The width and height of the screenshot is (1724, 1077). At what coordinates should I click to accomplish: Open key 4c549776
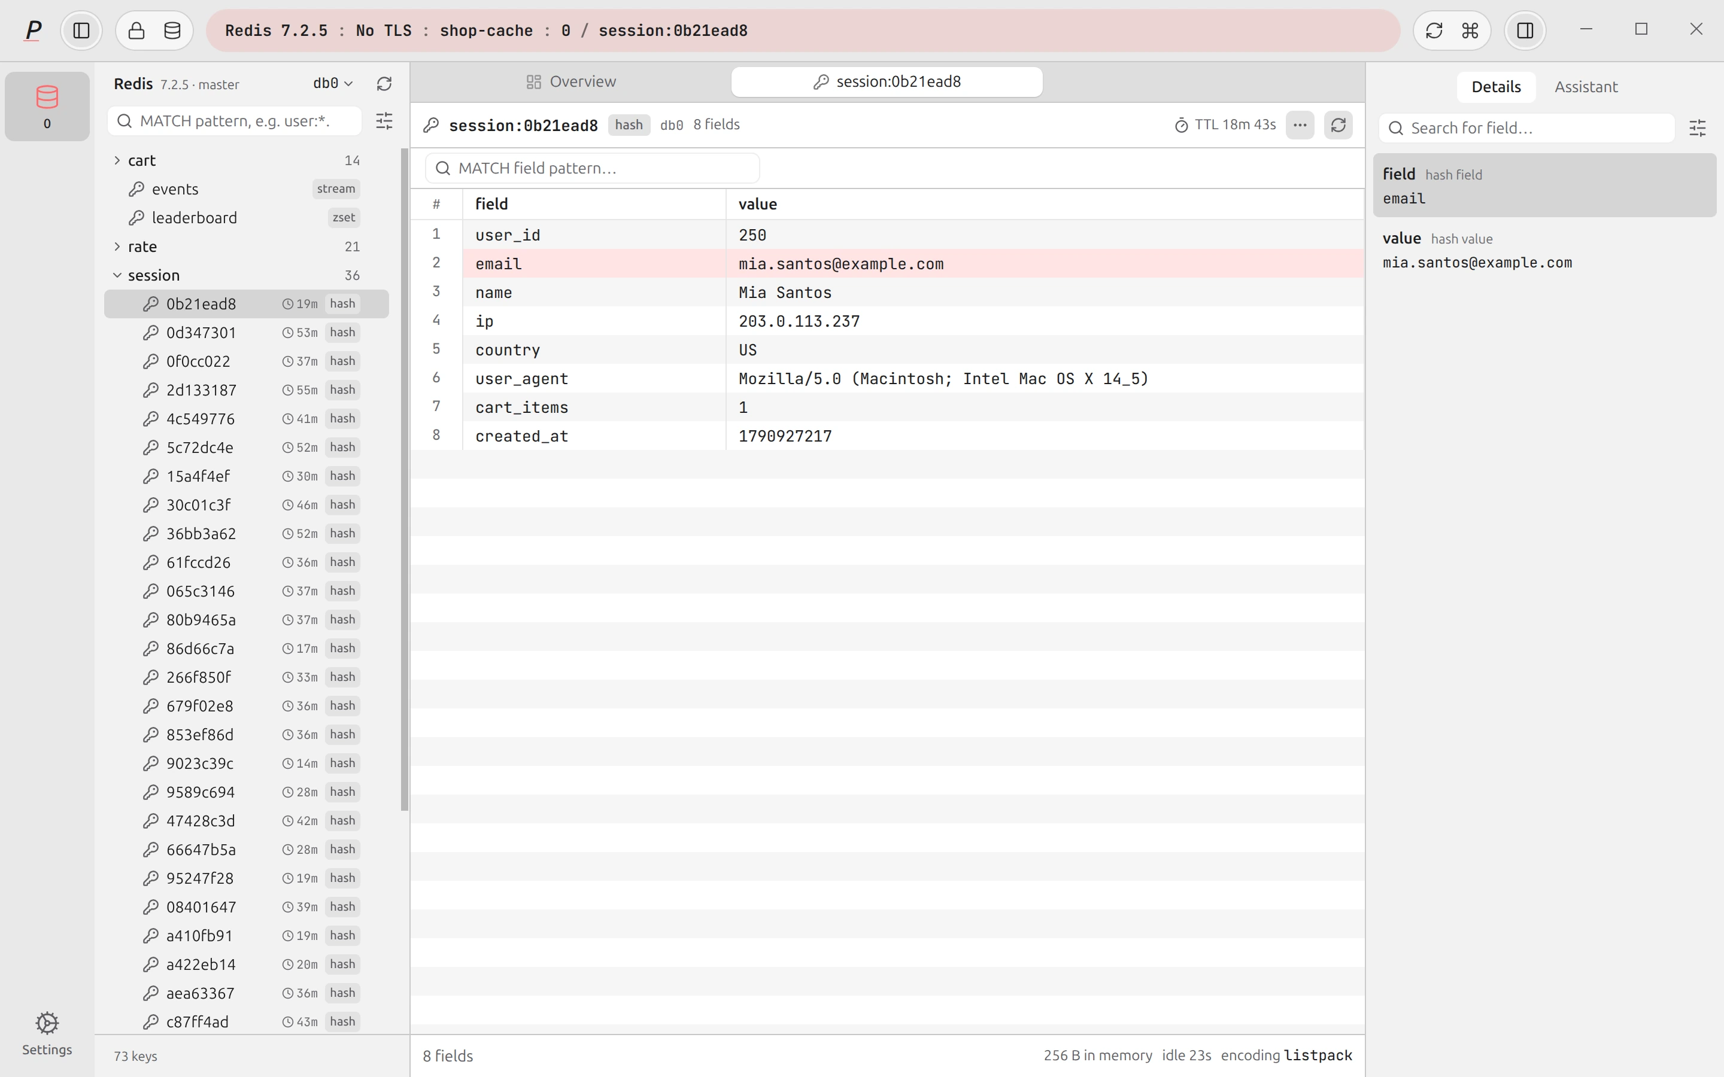tap(247, 419)
